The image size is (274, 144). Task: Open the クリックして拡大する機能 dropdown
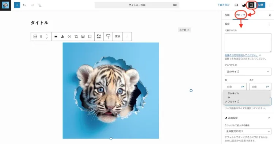pyautogui.click(x=248, y=131)
